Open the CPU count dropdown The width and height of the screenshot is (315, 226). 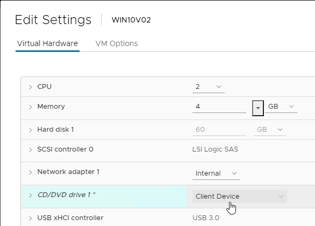[209, 87]
